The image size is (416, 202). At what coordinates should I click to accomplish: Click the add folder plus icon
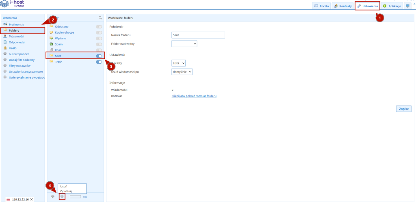pos(53,196)
